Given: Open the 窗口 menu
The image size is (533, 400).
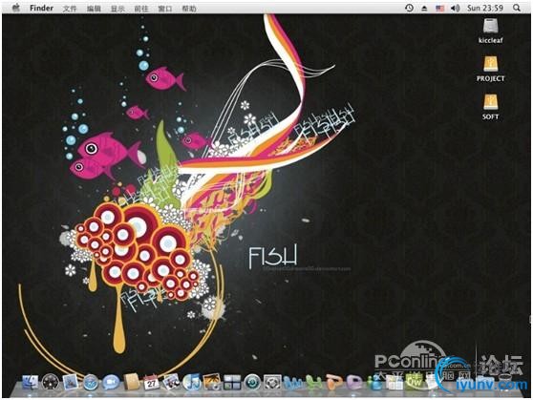Looking at the screenshot, I should click(x=165, y=9).
